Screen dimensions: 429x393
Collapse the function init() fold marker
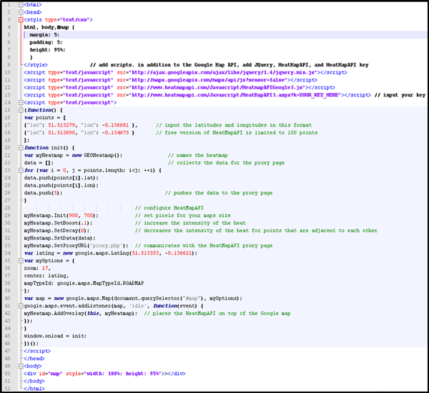21,148
